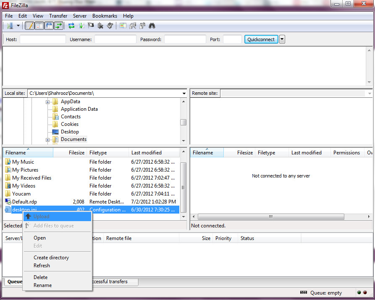The image size is (375, 300).
Task: Toggle synchronized browsing
Action: pos(142,26)
